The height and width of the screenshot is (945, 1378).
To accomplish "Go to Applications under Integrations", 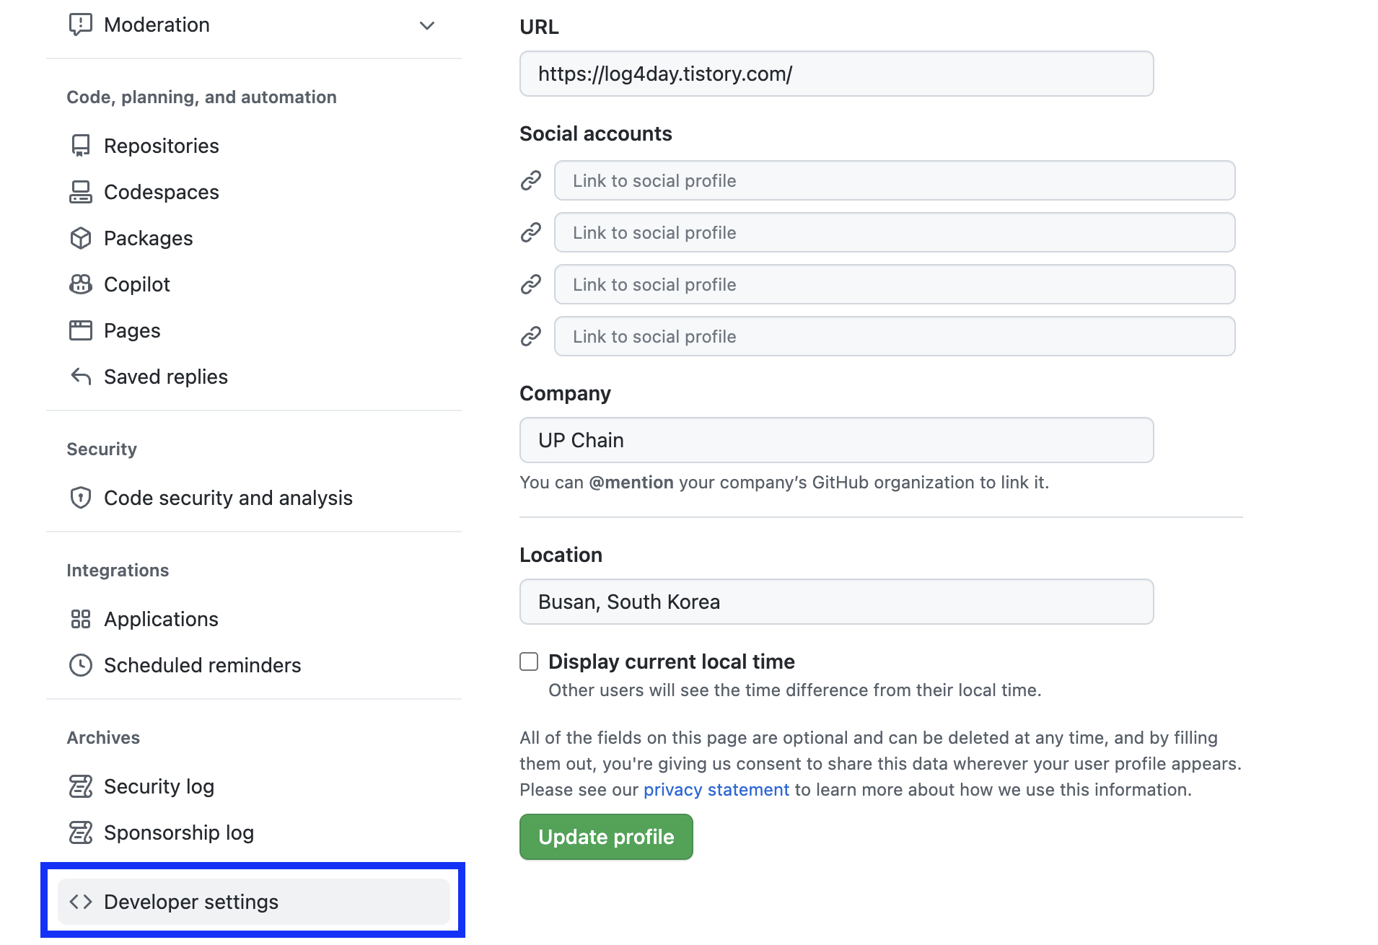I will pos(161,619).
